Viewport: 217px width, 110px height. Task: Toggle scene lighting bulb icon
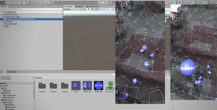click(x=89, y=9)
